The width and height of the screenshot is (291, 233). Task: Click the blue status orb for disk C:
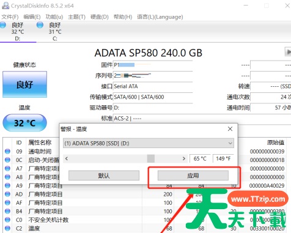tap(40, 25)
